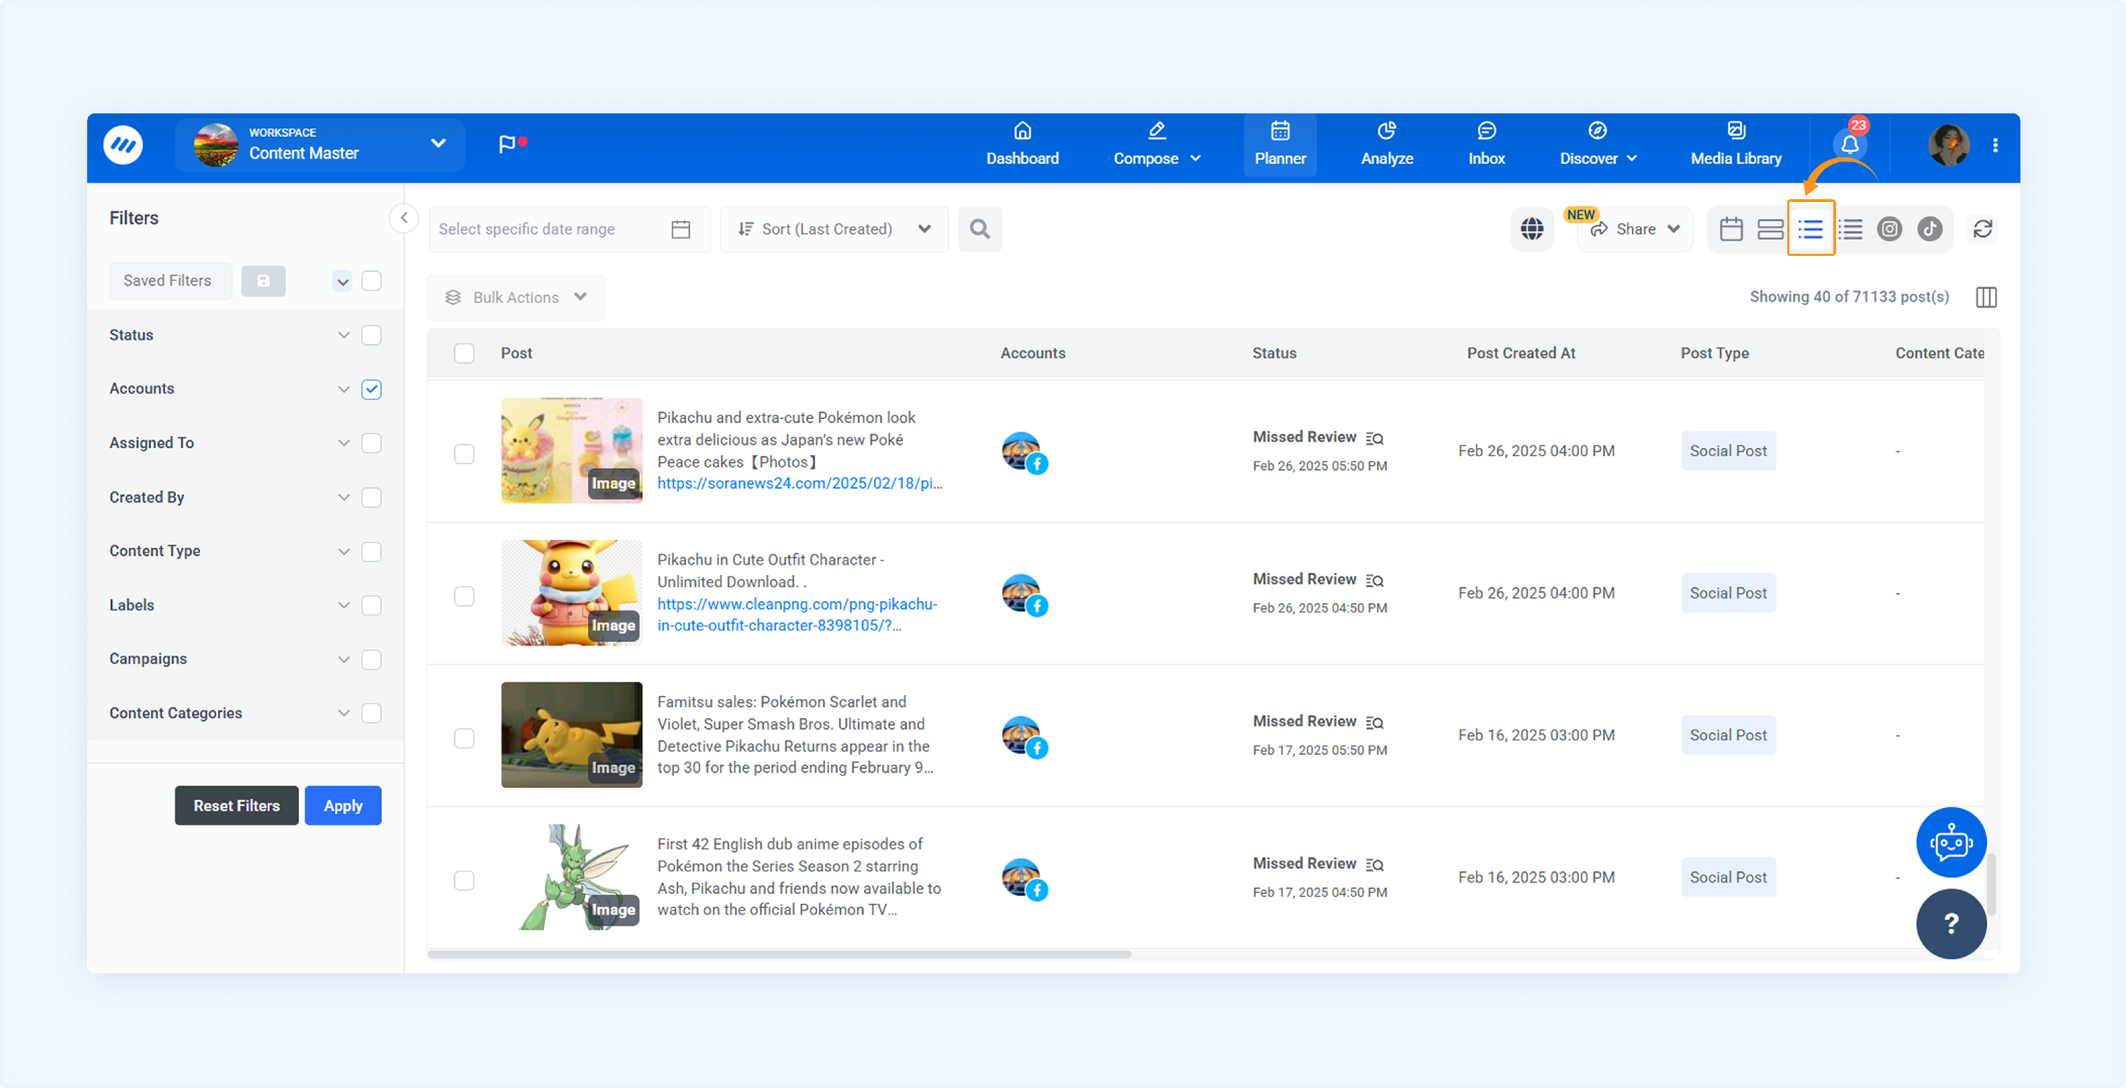Expand the Assigned To filter chevron
This screenshot has width=2126, height=1088.
point(343,443)
